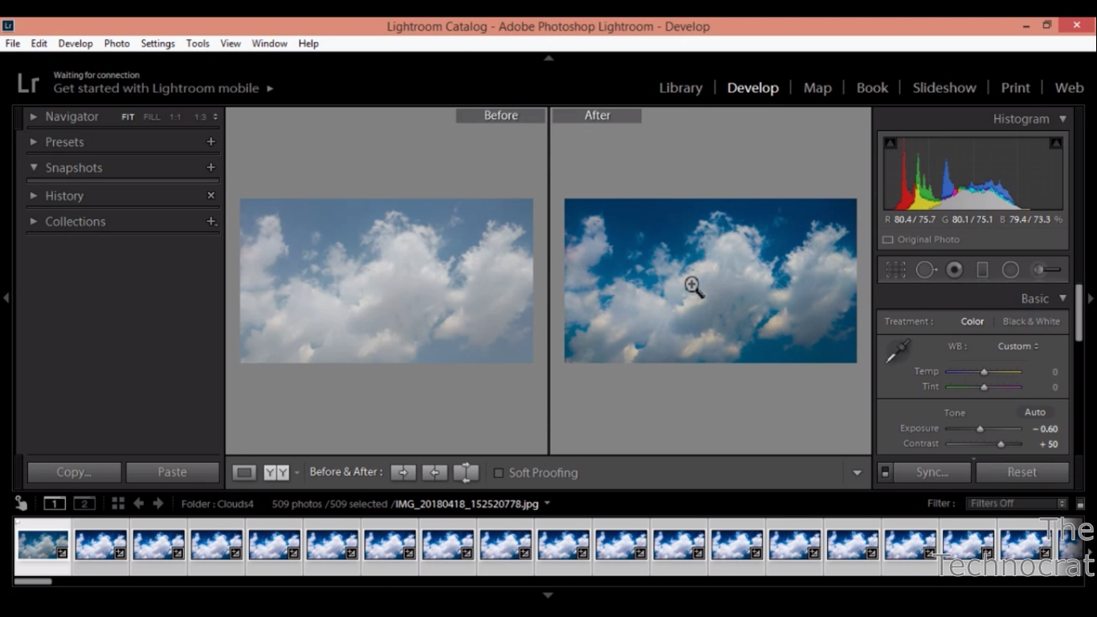Select the Spot Removal tool
The width and height of the screenshot is (1097, 617).
pyautogui.click(x=926, y=269)
